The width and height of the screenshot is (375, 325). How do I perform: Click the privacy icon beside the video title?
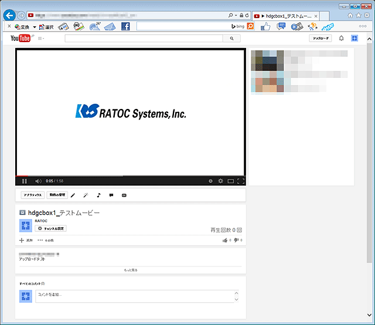point(22,212)
